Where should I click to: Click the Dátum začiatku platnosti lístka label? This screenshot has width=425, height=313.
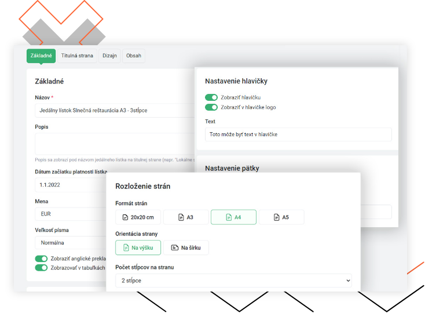71,172
